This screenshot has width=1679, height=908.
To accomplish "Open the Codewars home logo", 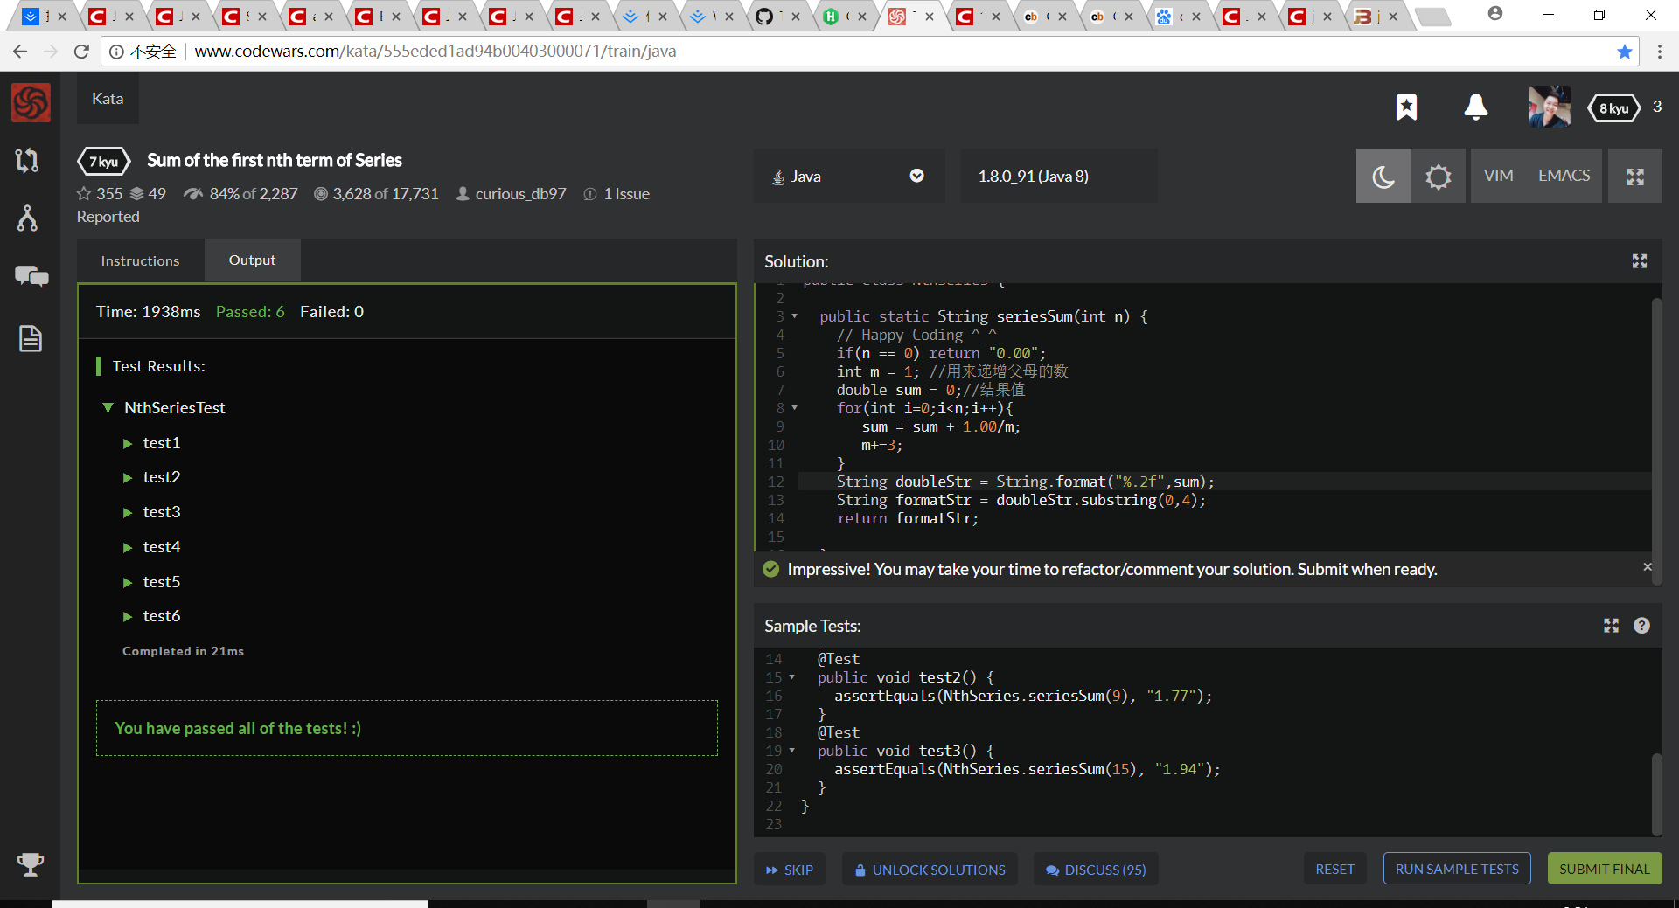I will coord(31,103).
